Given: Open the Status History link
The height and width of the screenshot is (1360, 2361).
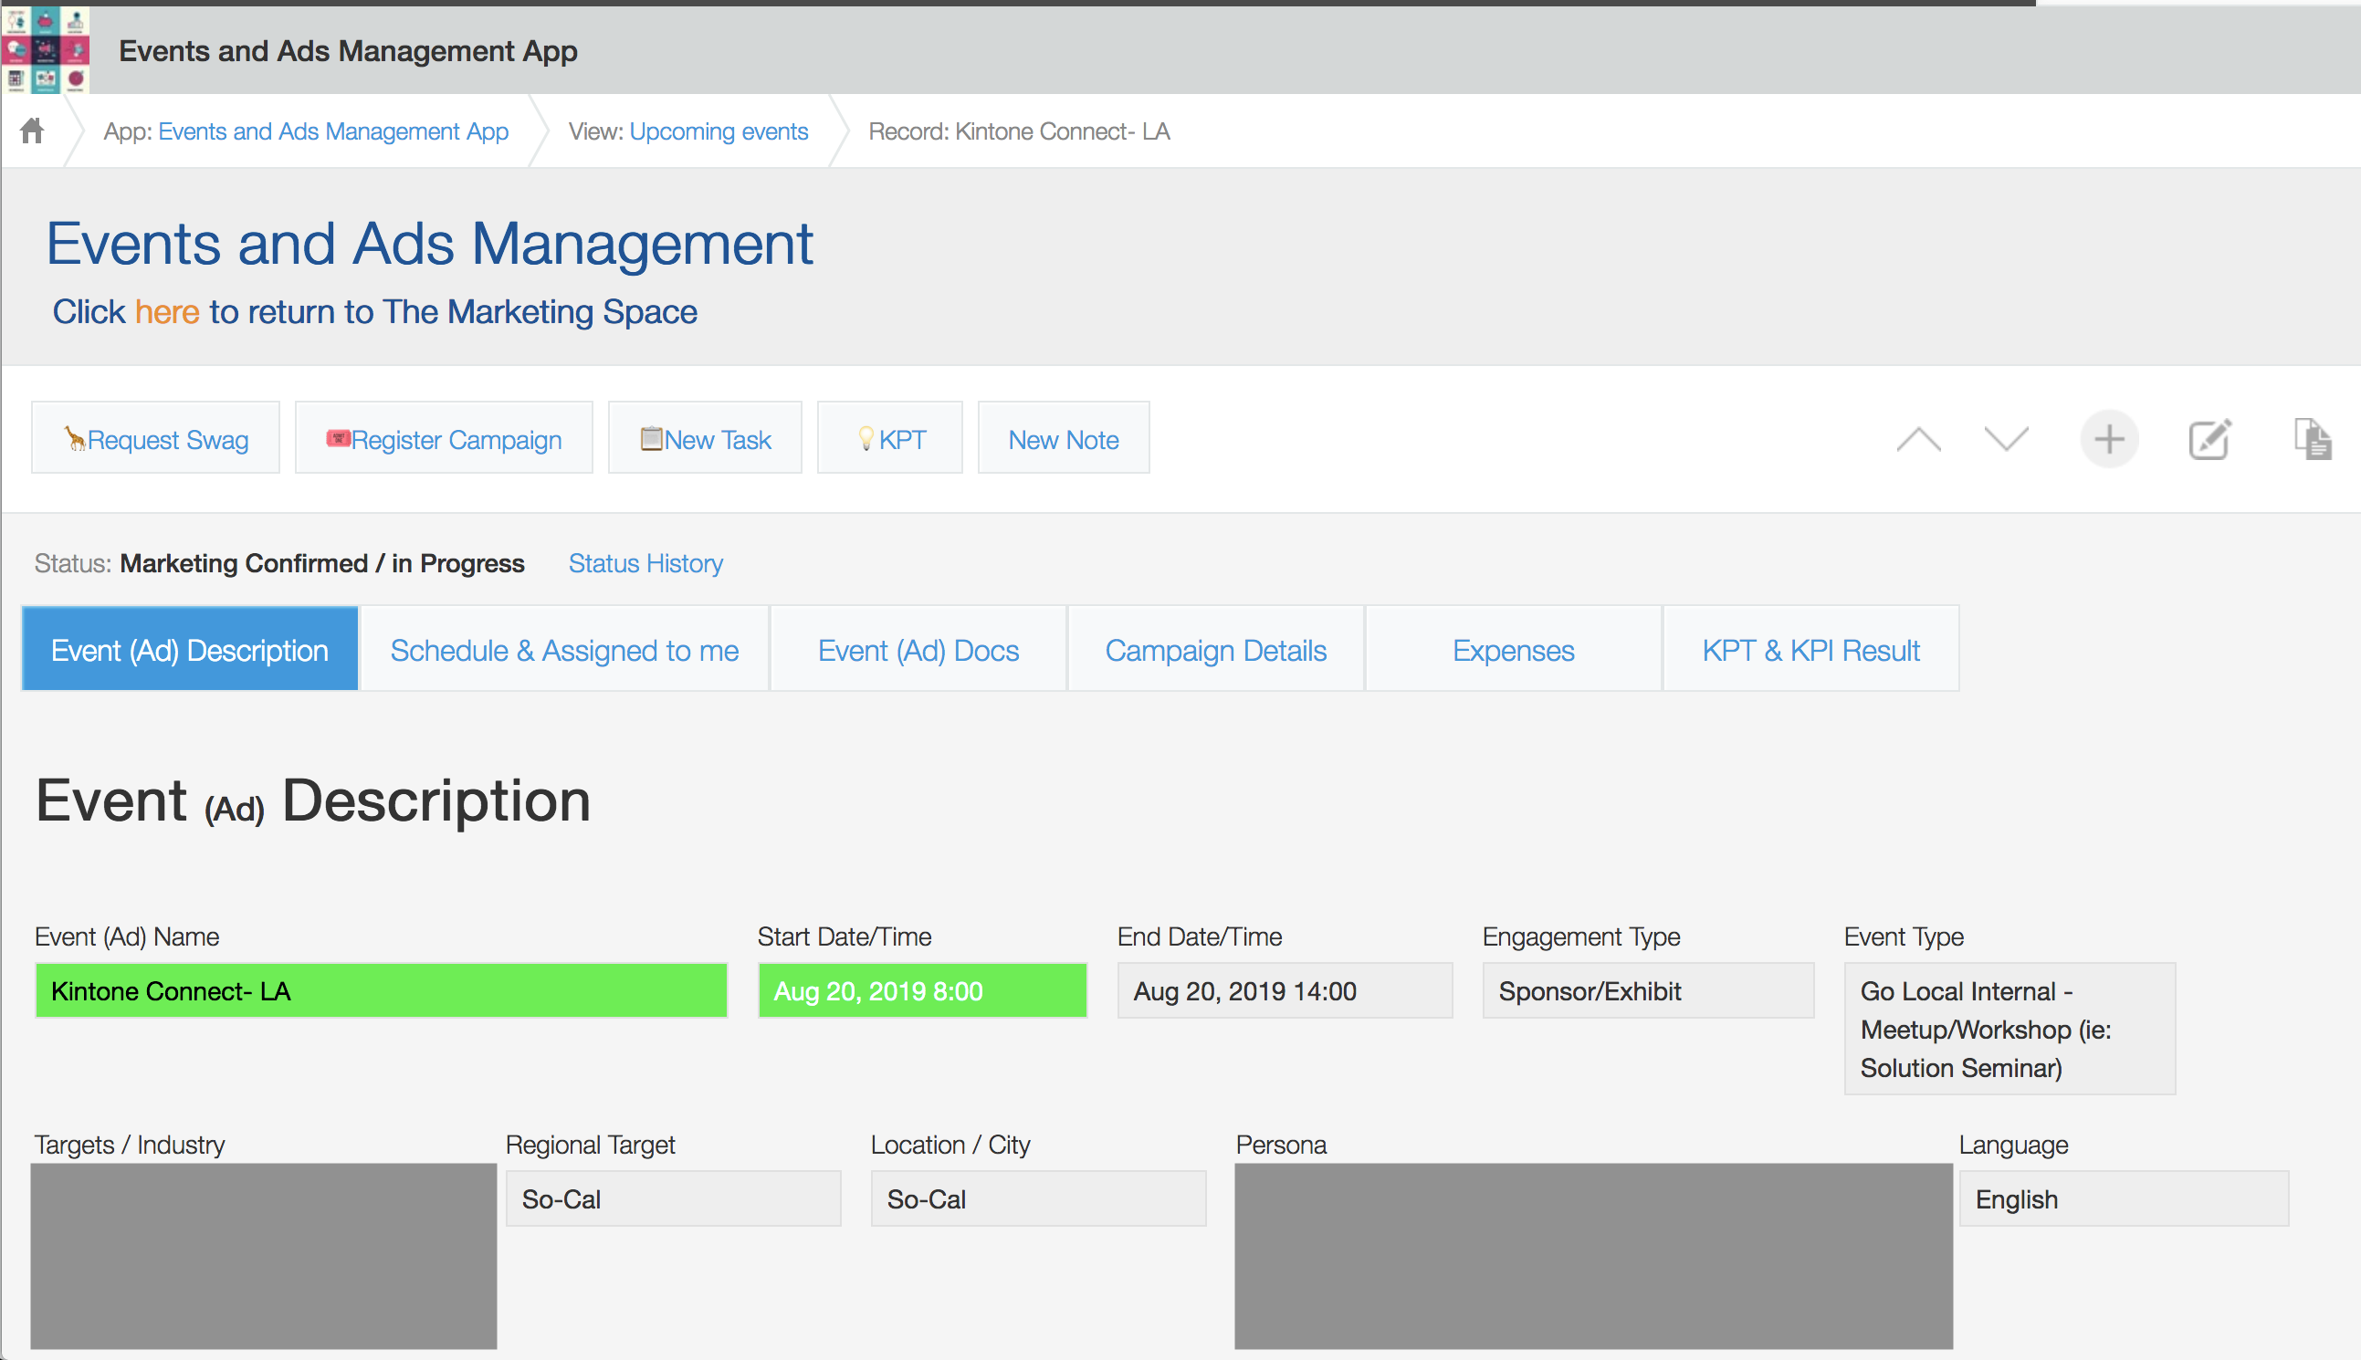Looking at the screenshot, I should tap(645, 563).
